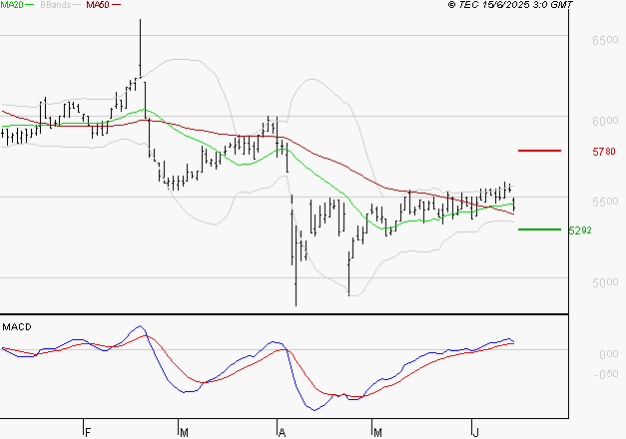Click the dark red MA50 legend line swatch
This screenshot has width=626, height=439.
click(116, 5)
